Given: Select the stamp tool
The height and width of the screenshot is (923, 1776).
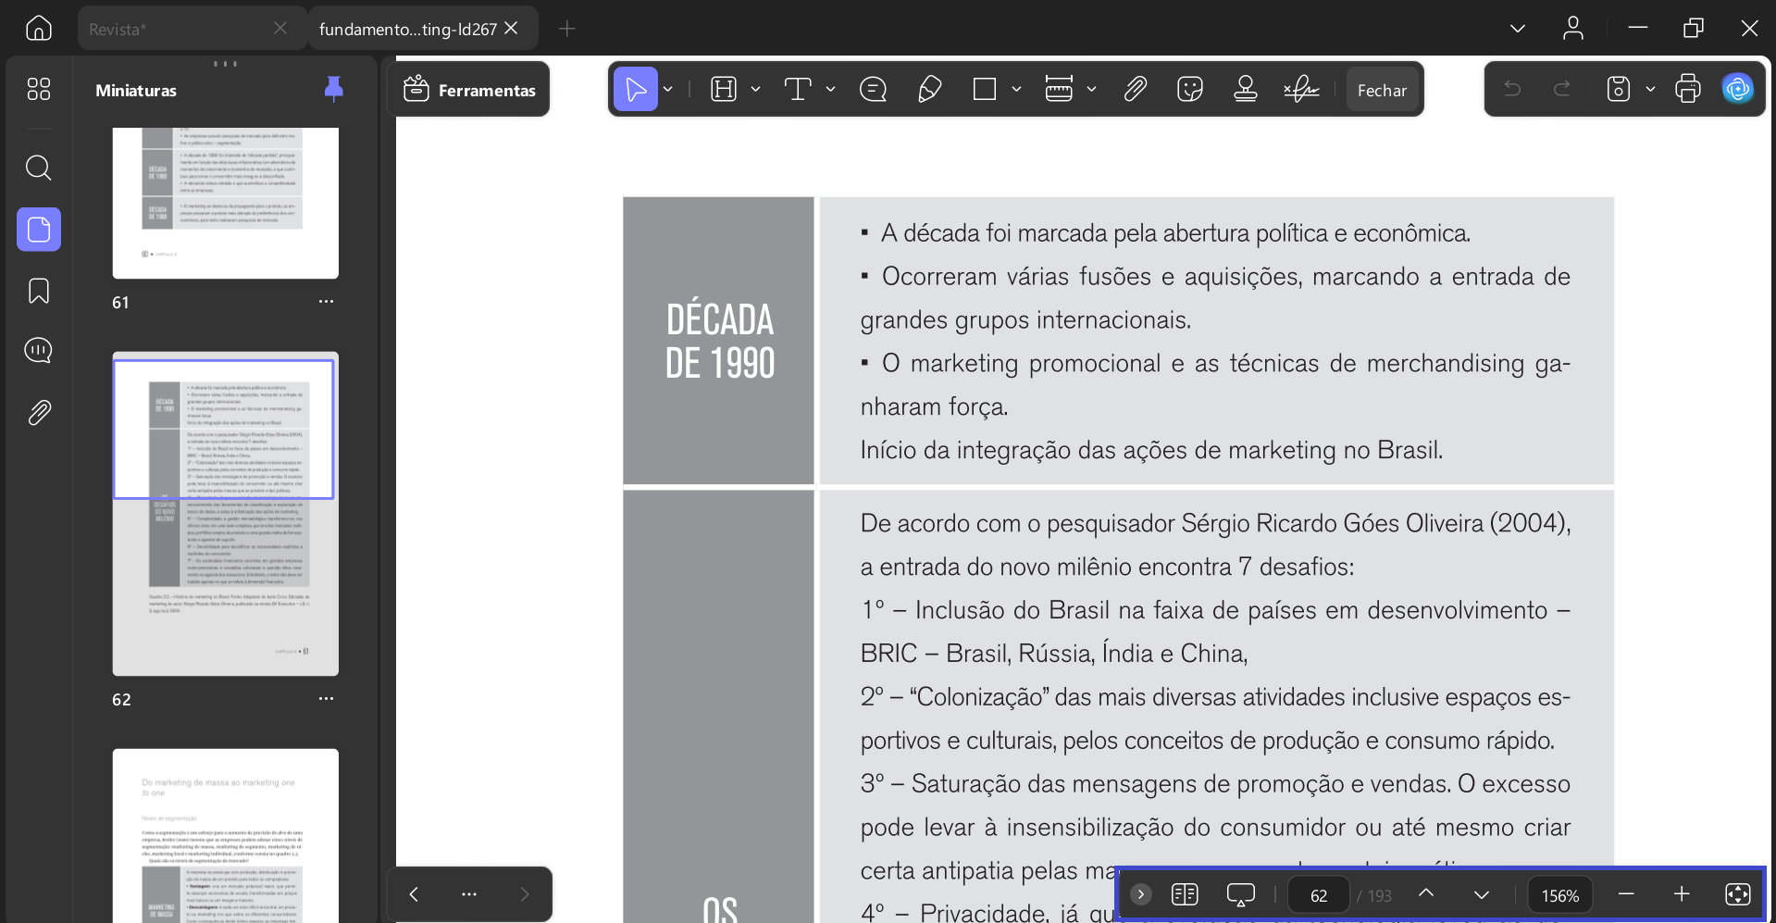Looking at the screenshot, I should click(x=1246, y=90).
